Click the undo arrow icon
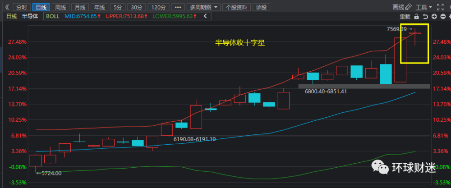 425,17
